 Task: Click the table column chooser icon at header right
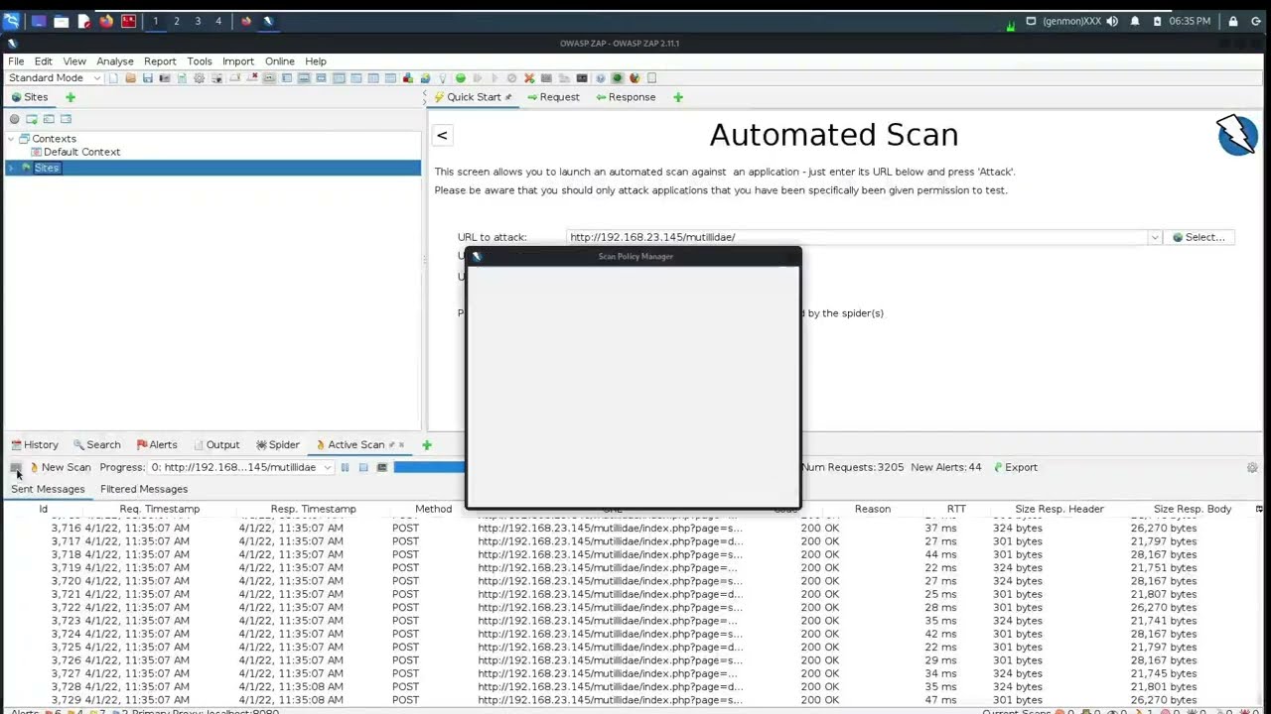click(x=1259, y=509)
